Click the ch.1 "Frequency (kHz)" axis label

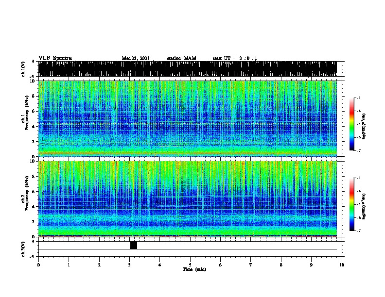(x=27, y=113)
